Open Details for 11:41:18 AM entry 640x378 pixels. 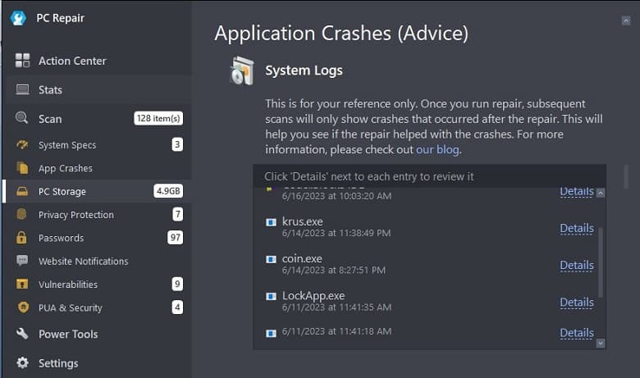tap(577, 333)
